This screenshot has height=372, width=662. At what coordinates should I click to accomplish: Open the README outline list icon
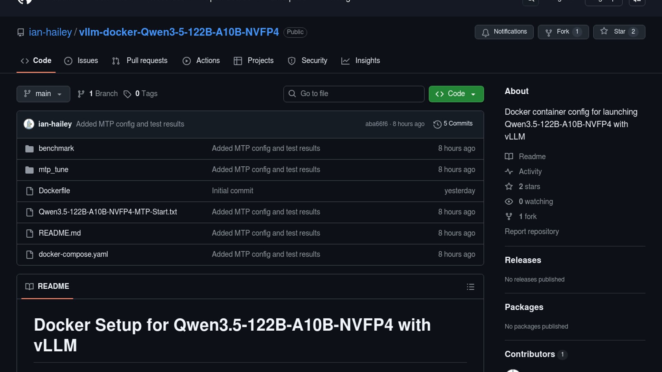click(x=470, y=287)
